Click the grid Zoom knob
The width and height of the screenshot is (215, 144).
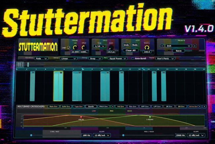pyautogui.click(x=111, y=47)
